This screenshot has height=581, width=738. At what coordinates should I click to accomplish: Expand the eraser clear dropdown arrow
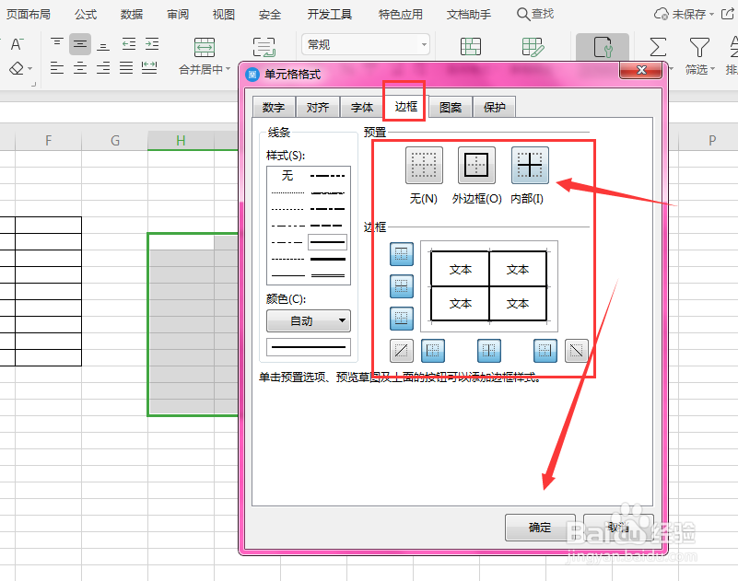tap(29, 69)
